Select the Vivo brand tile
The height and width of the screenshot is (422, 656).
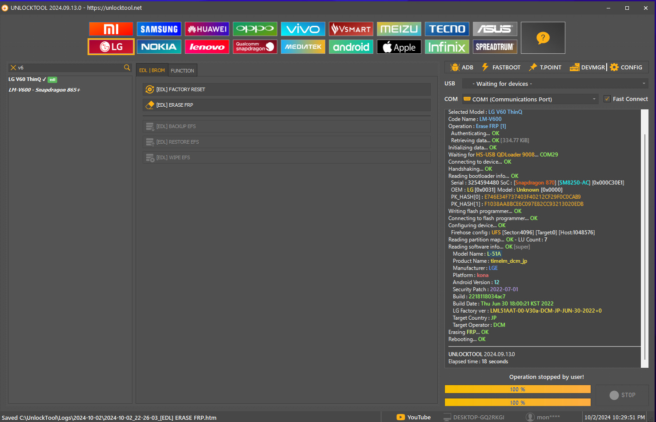coord(303,29)
